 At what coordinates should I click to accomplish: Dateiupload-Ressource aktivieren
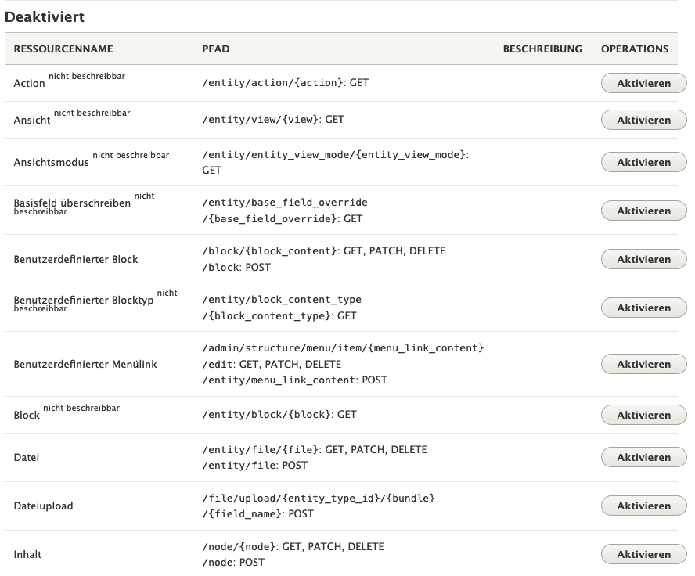click(643, 506)
